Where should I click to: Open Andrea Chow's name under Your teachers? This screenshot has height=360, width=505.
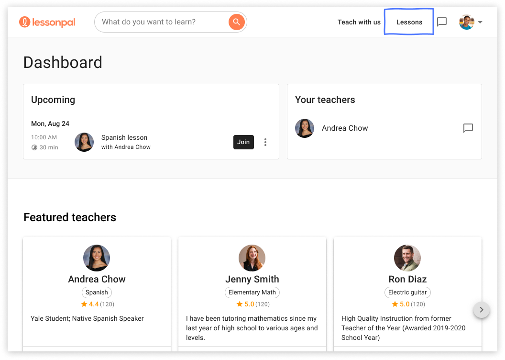click(345, 128)
